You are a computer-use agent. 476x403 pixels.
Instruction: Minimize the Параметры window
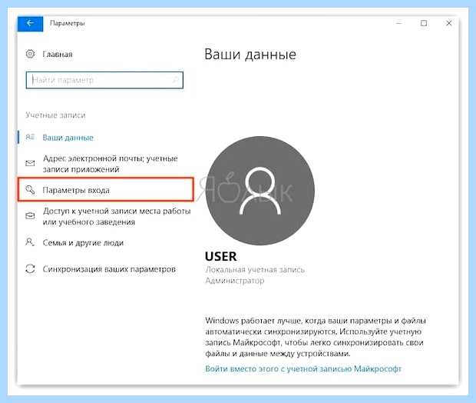399,23
